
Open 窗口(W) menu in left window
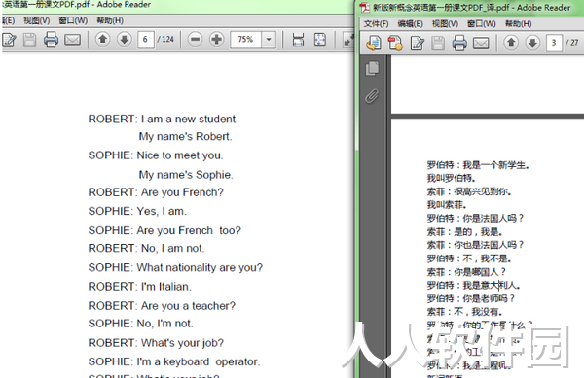coord(73,20)
